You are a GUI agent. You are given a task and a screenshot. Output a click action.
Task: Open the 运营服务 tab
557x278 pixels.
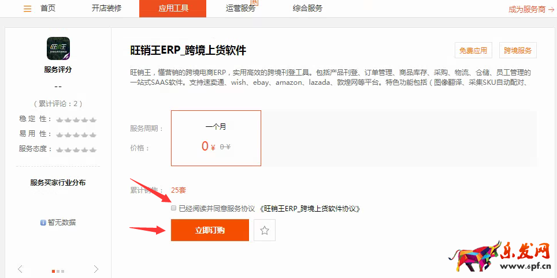point(240,9)
